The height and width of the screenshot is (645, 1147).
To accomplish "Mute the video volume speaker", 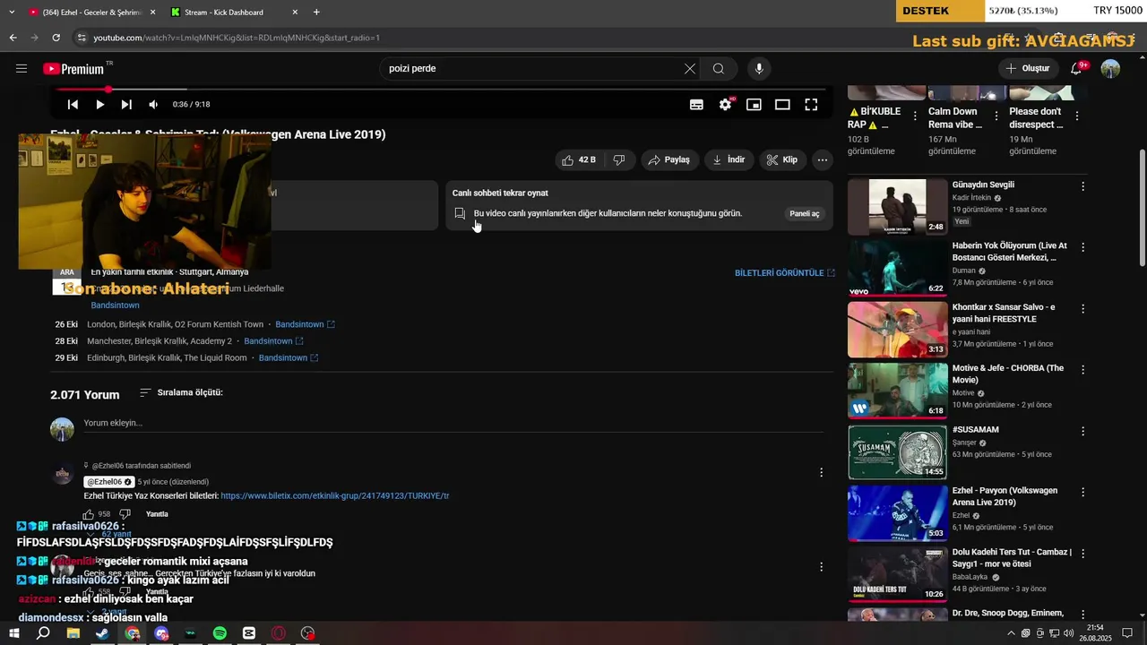I will (x=153, y=105).
